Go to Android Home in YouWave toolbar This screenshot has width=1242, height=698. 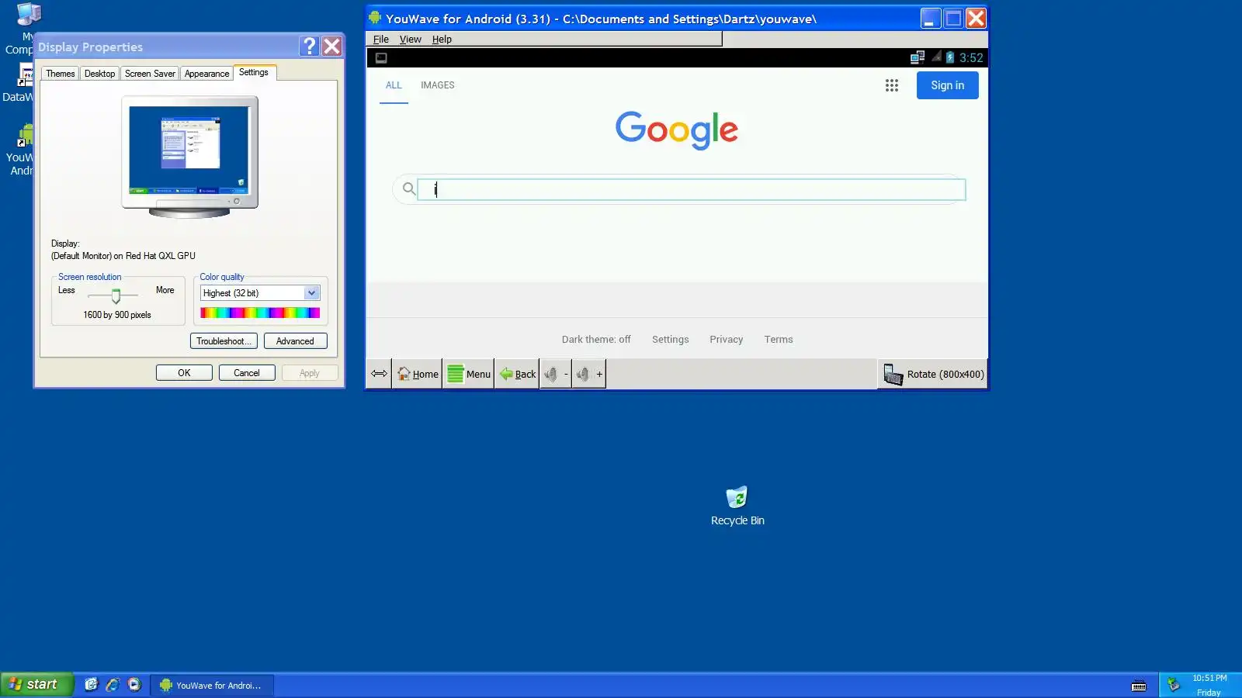pos(418,374)
